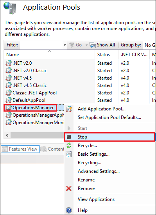
Task: Click the Basic Settings icon
Action: (x=69, y=154)
